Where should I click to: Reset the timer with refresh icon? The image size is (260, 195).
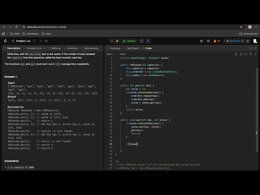click(x=242, y=41)
